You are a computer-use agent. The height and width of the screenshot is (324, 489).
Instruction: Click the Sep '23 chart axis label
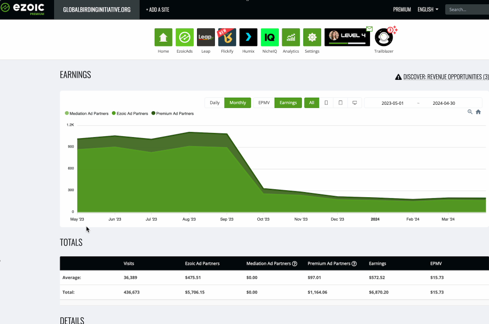[x=227, y=219]
